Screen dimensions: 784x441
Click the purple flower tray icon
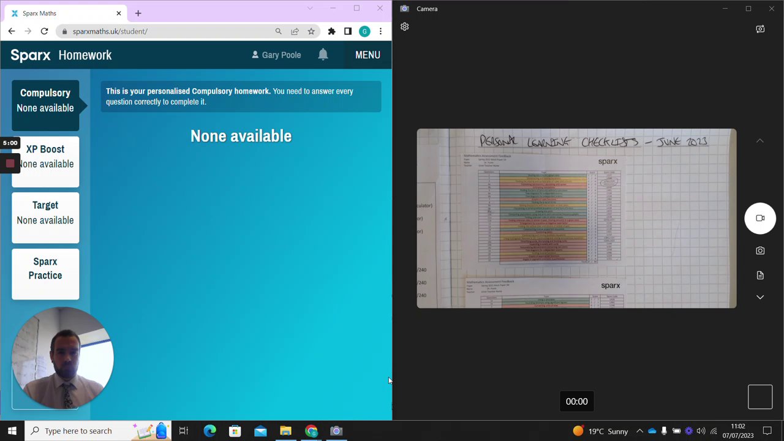(688, 431)
